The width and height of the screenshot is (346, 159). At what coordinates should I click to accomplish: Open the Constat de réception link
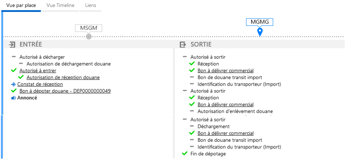[40, 84]
